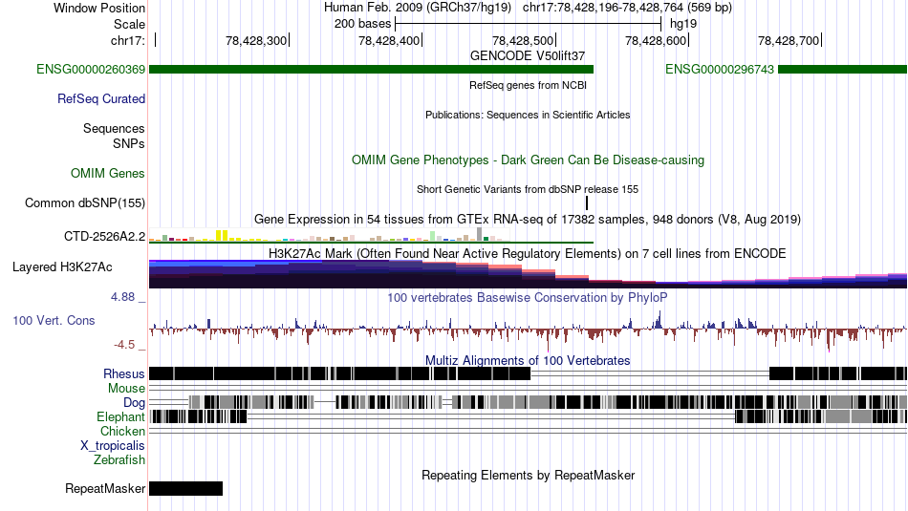
Task: Click the Sequences track label
Action: pyautogui.click(x=114, y=129)
